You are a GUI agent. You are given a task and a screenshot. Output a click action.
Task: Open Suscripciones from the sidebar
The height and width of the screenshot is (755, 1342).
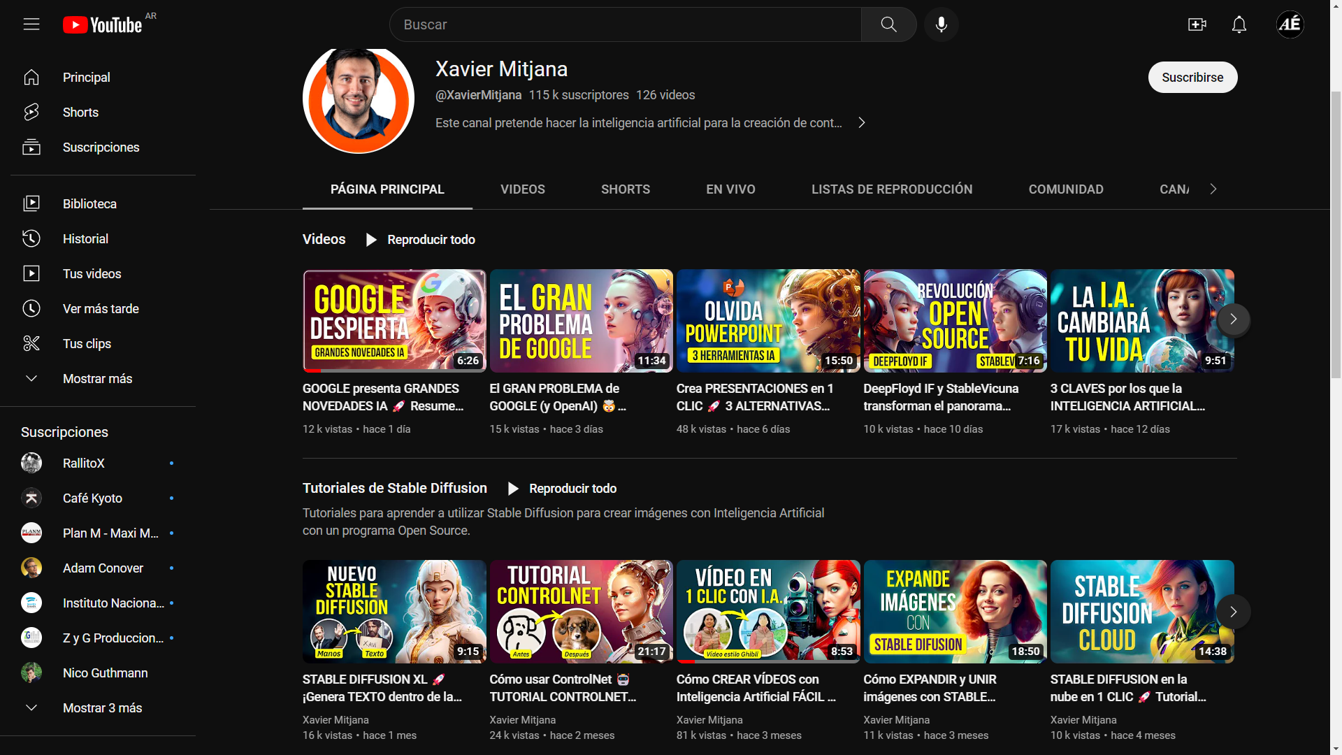(x=98, y=148)
